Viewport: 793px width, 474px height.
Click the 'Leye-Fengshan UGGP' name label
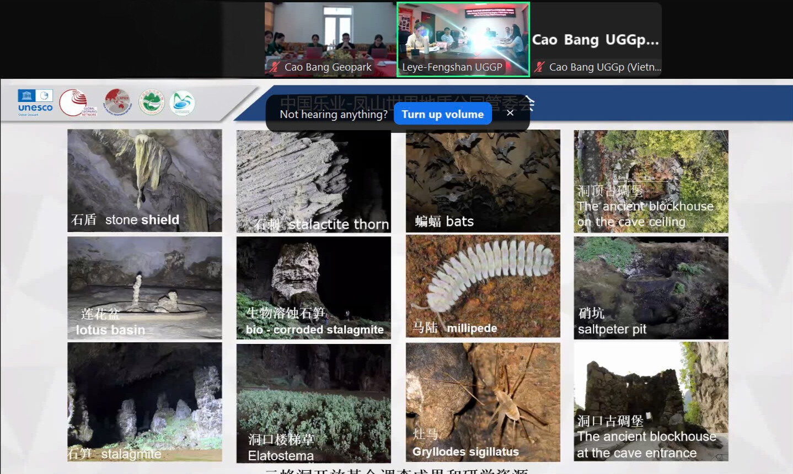pyautogui.click(x=452, y=67)
